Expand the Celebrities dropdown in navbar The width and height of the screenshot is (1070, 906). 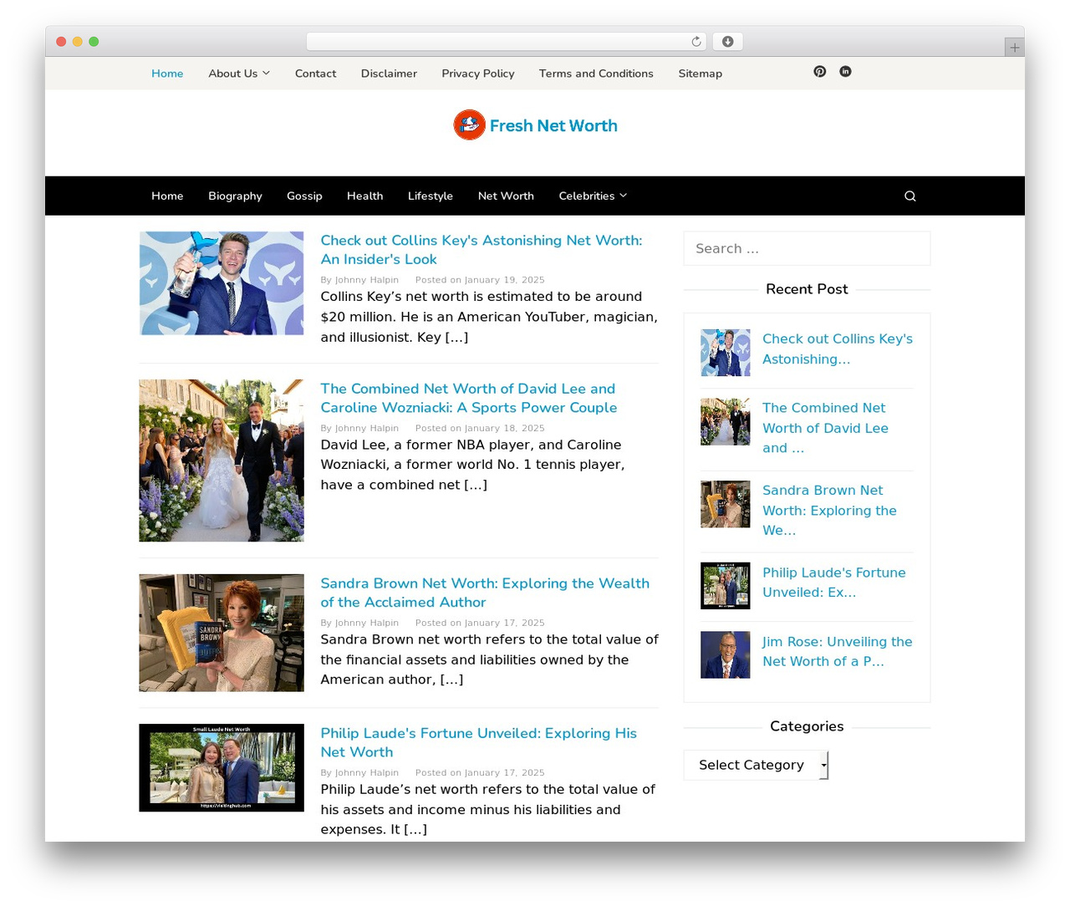[593, 196]
